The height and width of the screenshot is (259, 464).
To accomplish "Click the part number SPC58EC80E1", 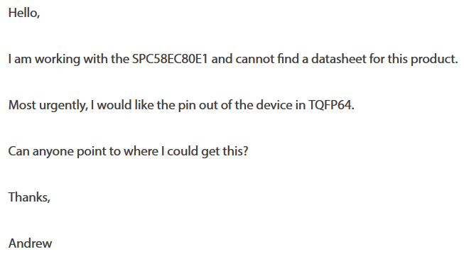I will 170,59.
